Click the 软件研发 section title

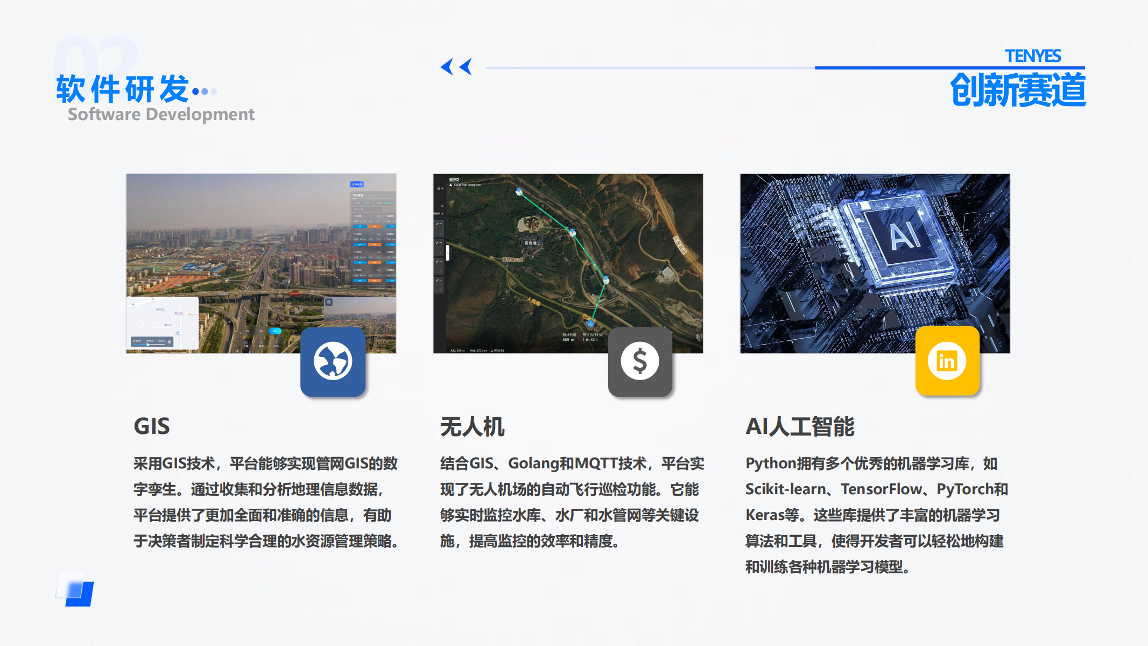(123, 89)
